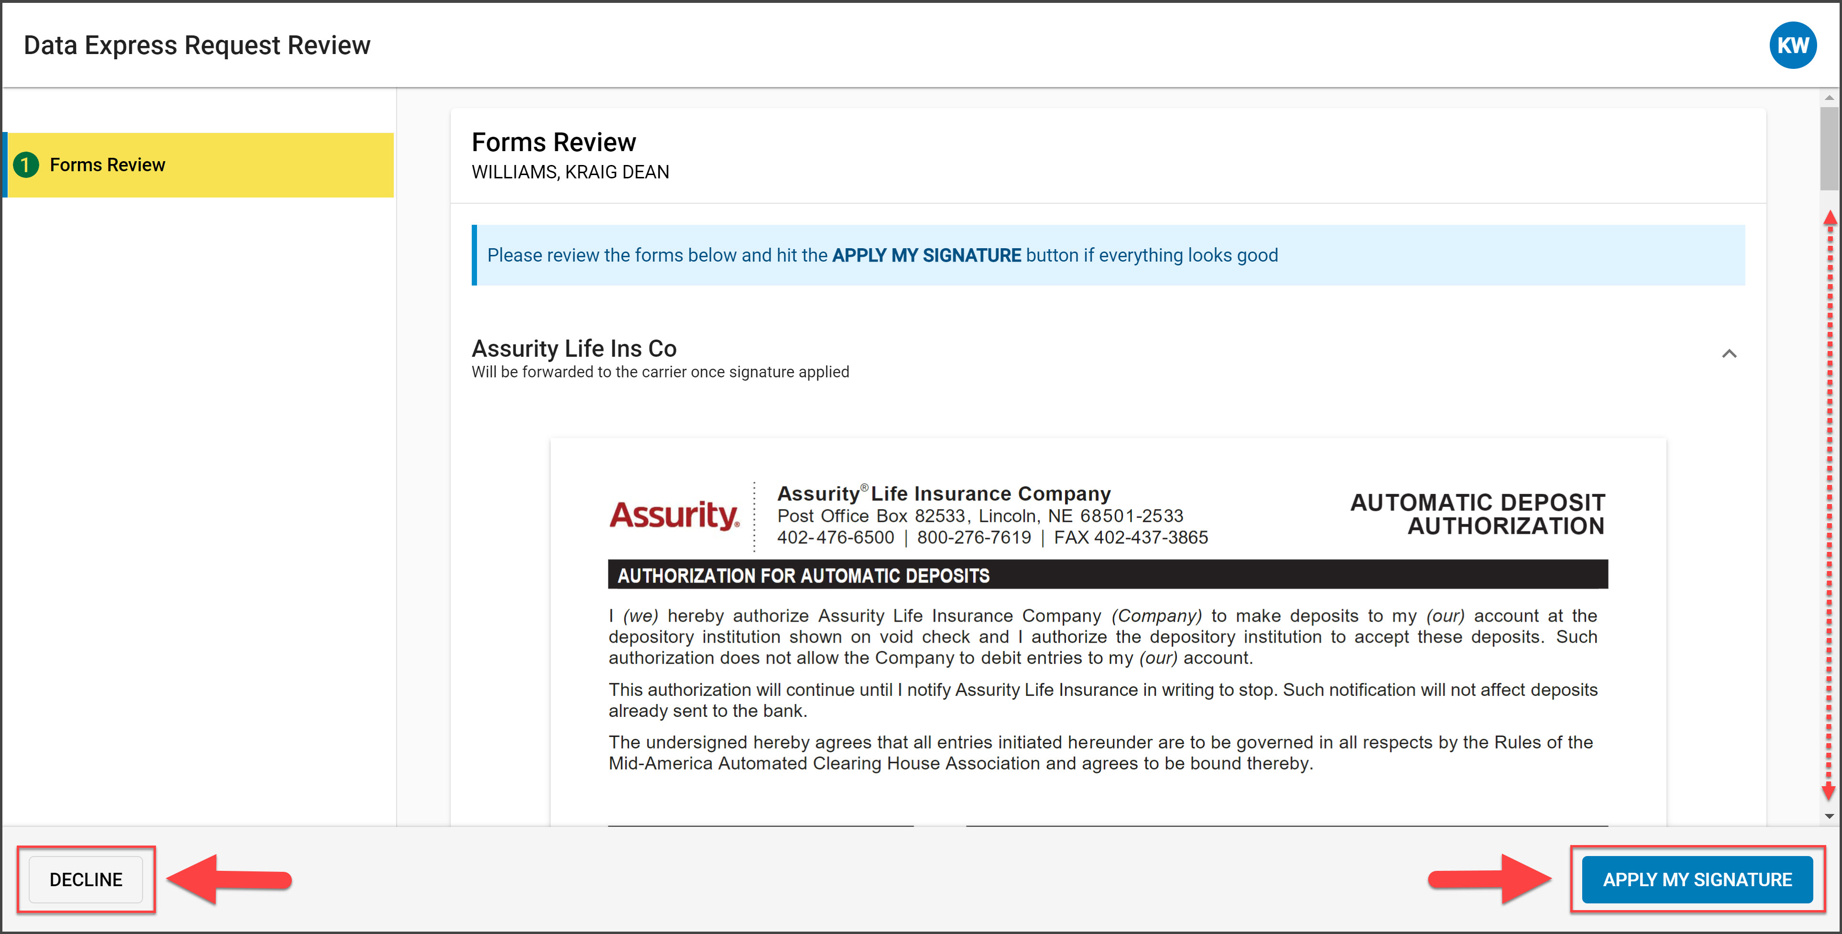Click Assurity Life Insurance Company form header

pyautogui.click(x=944, y=493)
